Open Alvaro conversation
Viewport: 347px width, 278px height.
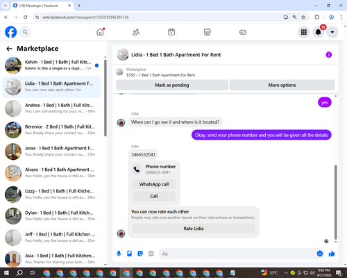(52, 173)
